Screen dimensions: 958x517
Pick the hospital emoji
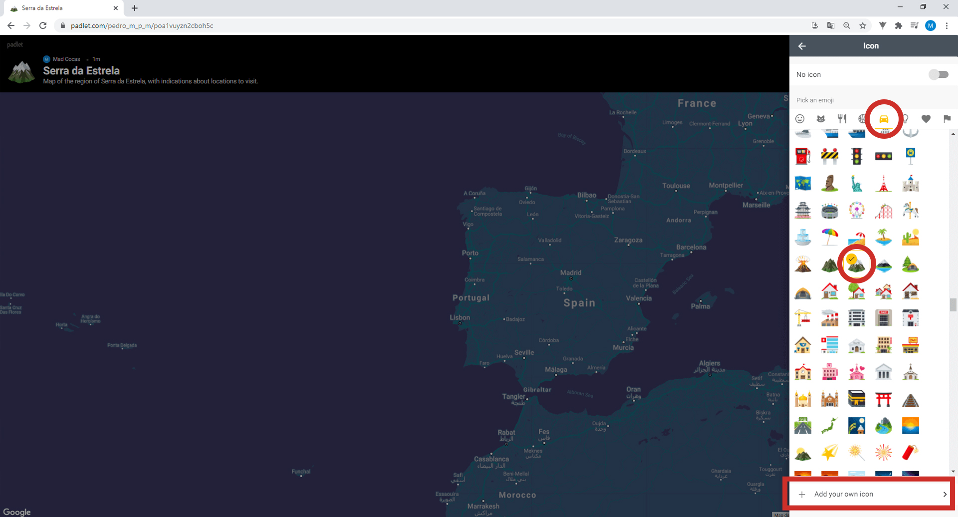(x=830, y=345)
